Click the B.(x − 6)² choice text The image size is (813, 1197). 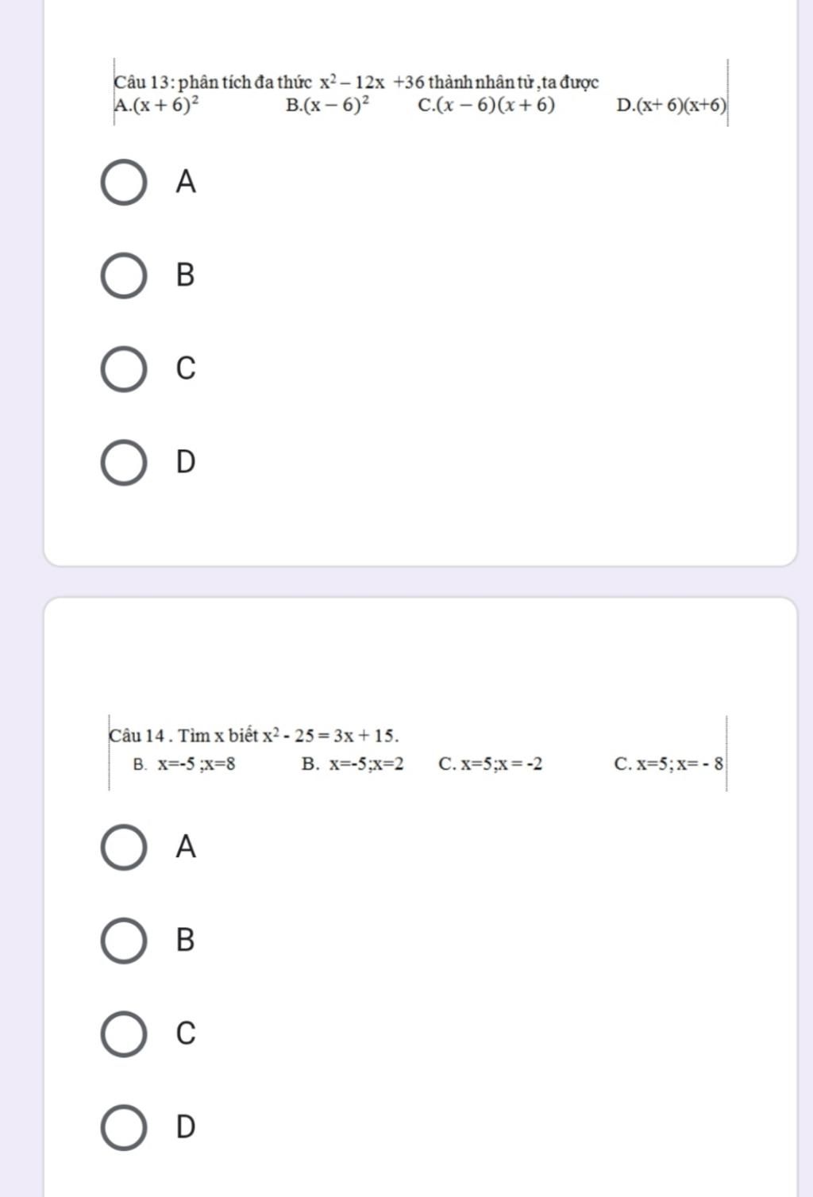tap(329, 105)
